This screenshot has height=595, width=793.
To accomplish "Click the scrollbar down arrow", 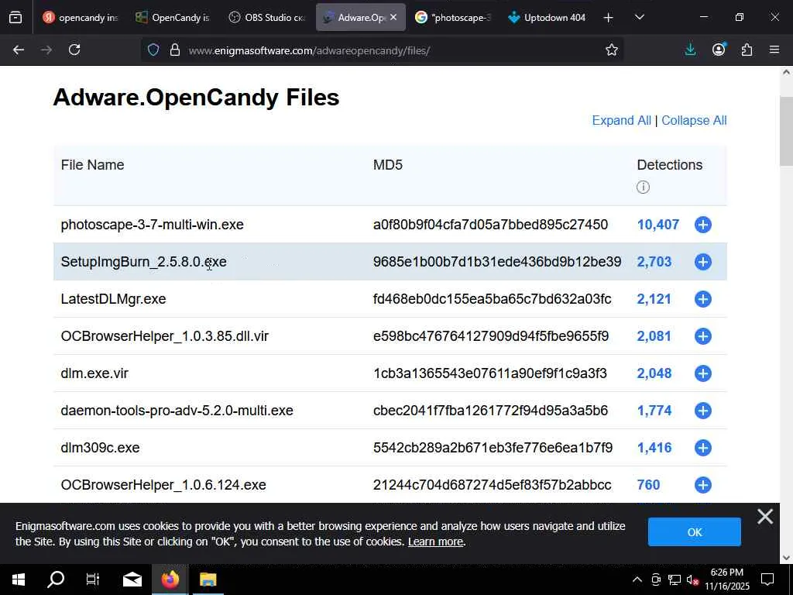I will tap(786, 557).
